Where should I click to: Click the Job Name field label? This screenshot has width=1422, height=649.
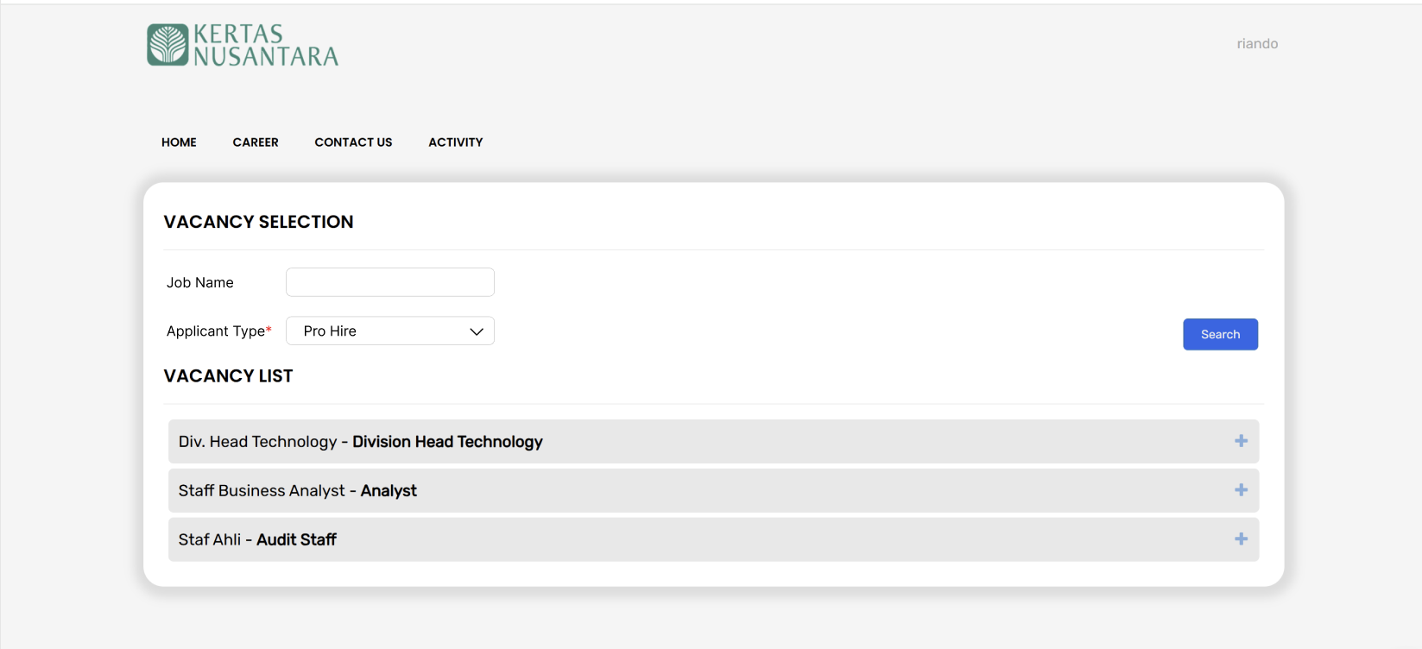click(x=200, y=283)
